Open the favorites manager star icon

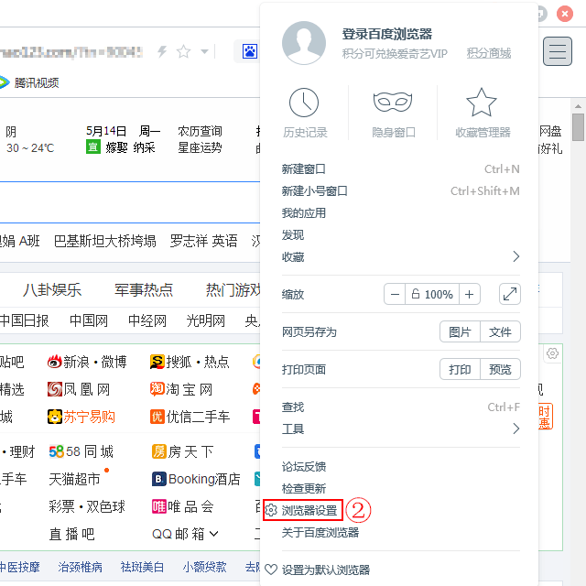click(x=482, y=102)
